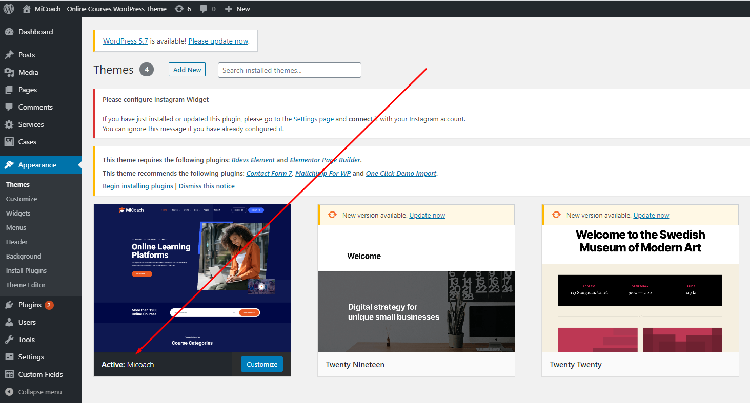Click the Twenty Nineteen theme thumbnail
Image resolution: width=750 pixels, height=403 pixels.
[x=416, y=289]
